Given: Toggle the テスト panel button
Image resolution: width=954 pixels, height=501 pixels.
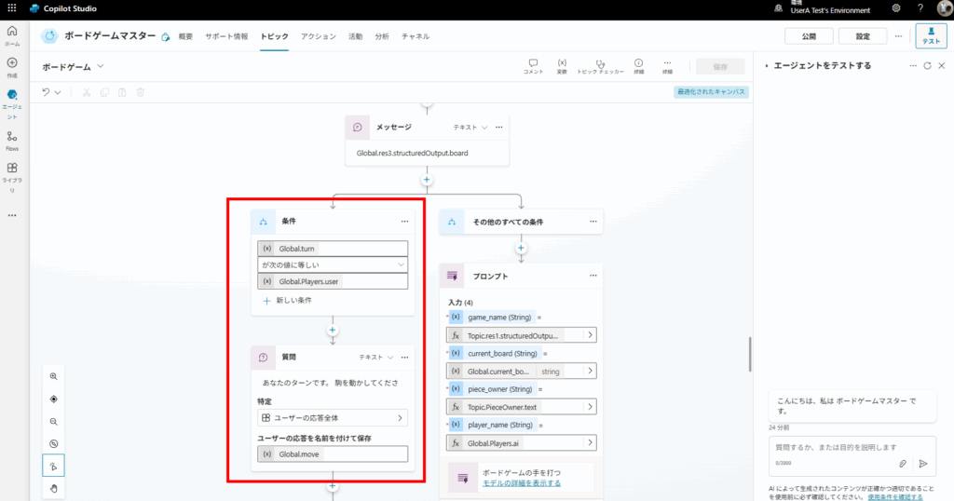Looking at the screenshot, I should click(931, 36).
